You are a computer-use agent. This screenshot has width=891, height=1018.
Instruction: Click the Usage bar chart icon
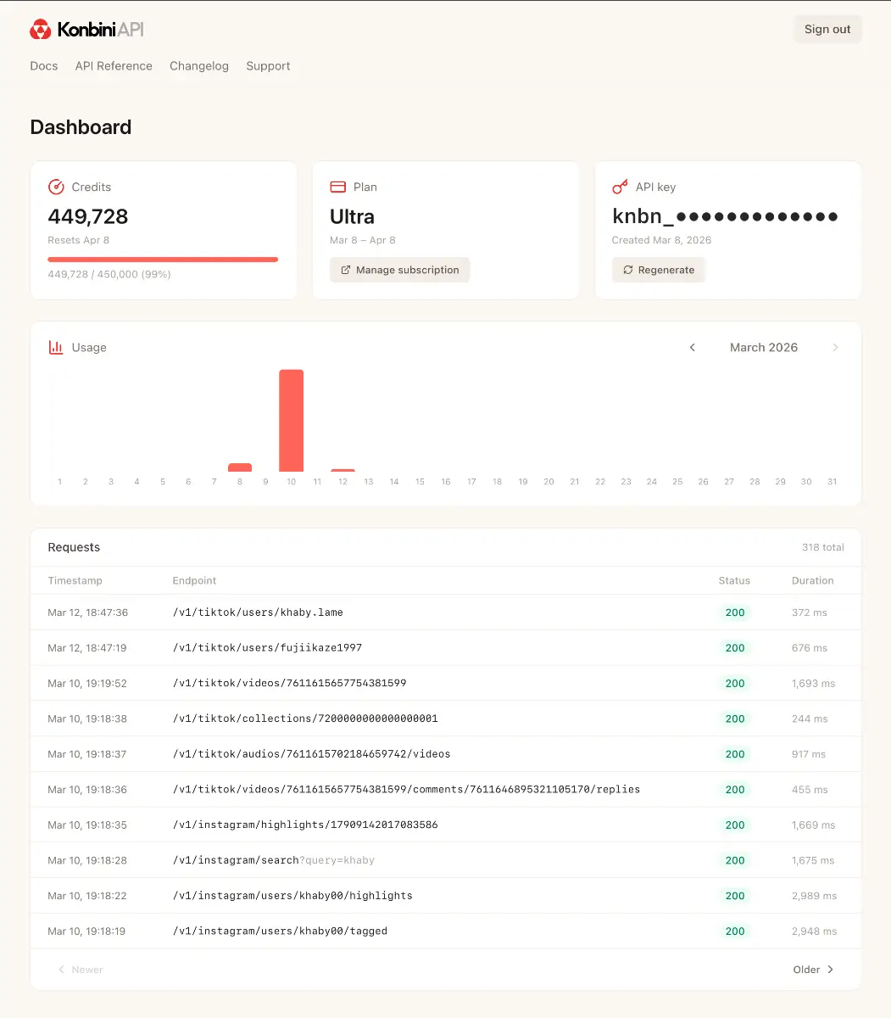pyautogui.click(x=56, y=347)
